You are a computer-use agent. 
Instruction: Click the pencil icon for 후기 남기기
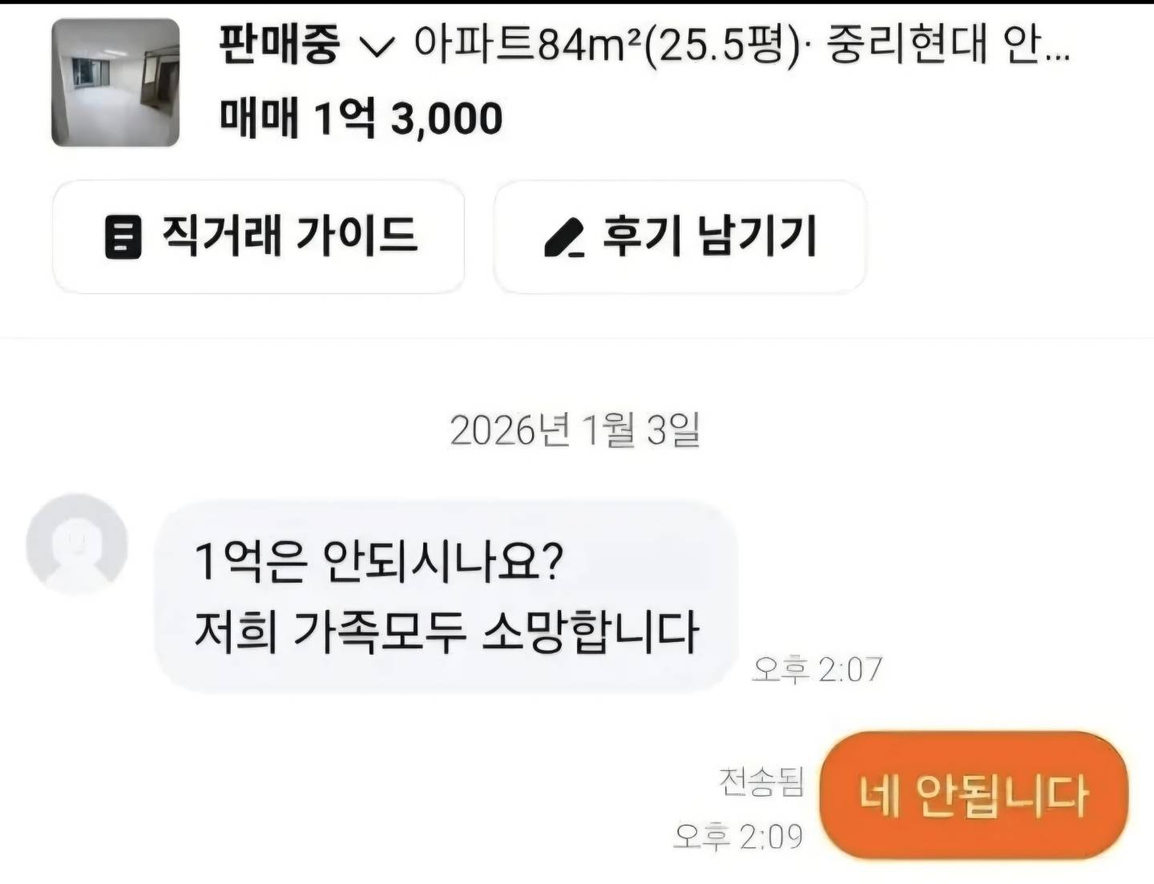click(x=564, y=238)
